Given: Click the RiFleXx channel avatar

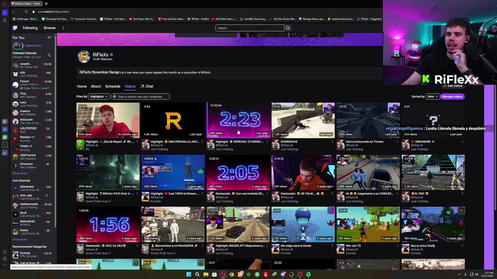Looking at the screenshot, I should (x=83, y=57).
